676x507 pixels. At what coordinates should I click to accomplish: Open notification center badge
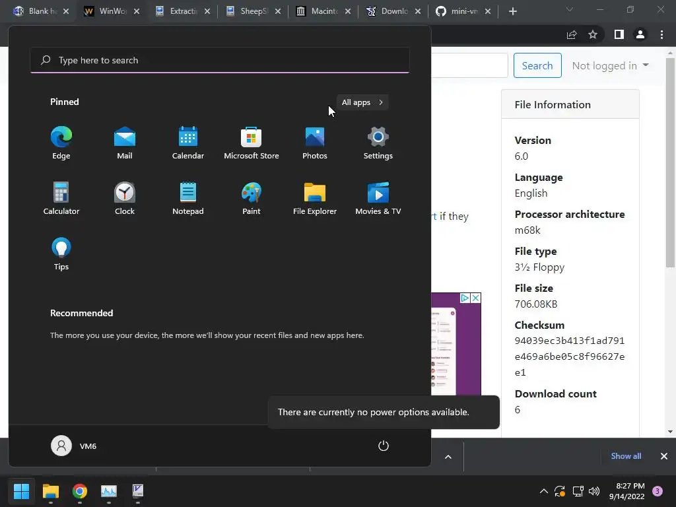(x=658, y=491)
